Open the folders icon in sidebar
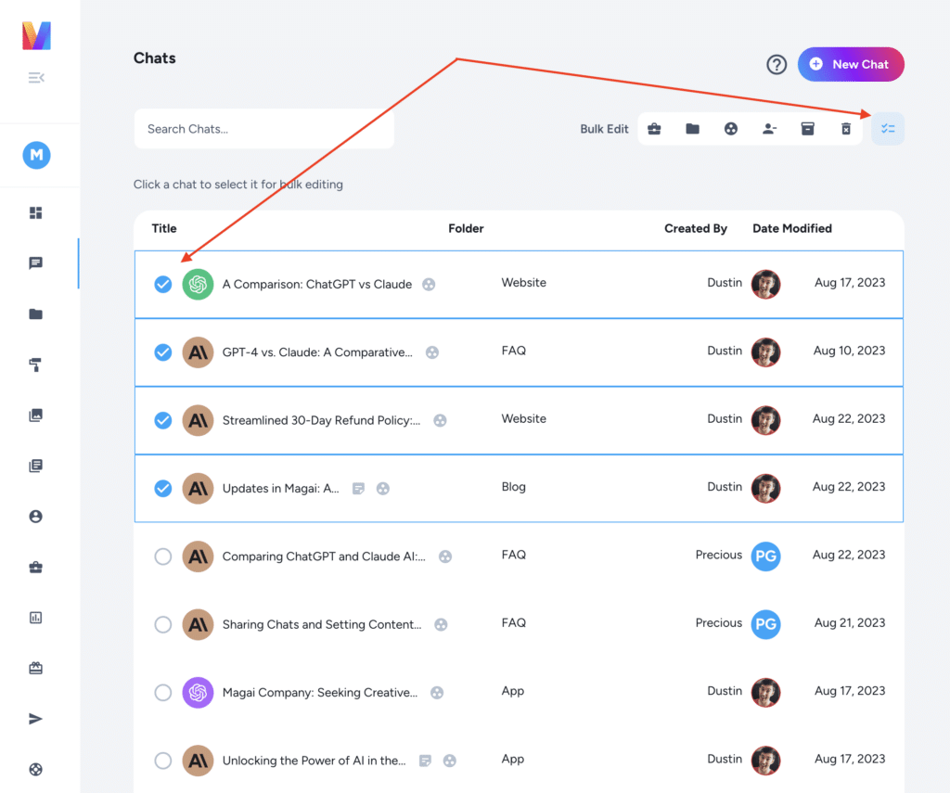Screen dimensions: 950x793 [x=36, y=313]
